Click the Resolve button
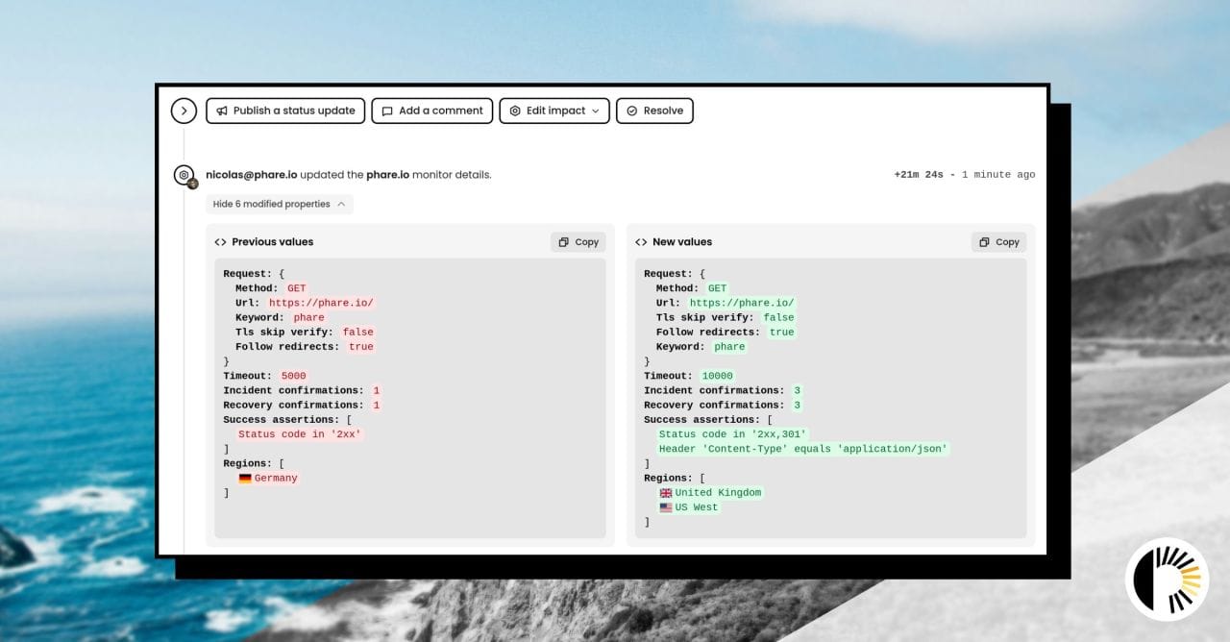The height and width of the screenshot is (642, 1230). (654, 111)
